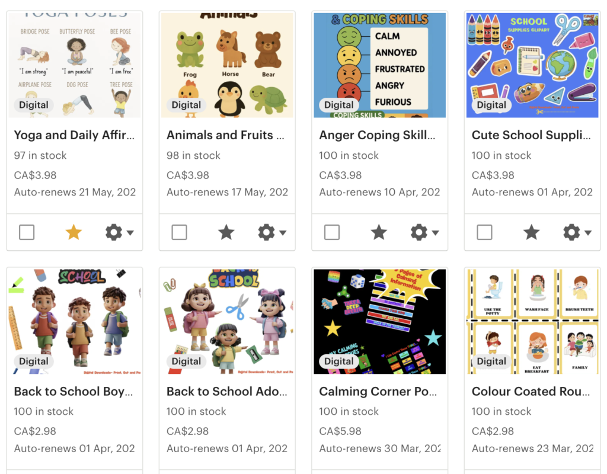This screenshot has width=607, height=474.
Task: Open the Back to School Ado... girls thumbnail
Action: tap(227, 322)
